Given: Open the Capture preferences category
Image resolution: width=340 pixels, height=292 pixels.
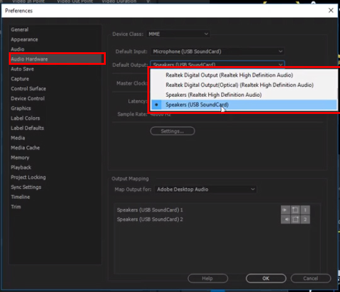Looking at the screenshot, I should pyautogui.click(x=20, y=79).
